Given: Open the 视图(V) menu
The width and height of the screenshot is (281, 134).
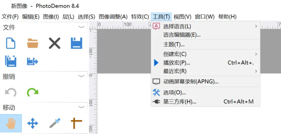Looking at the screenshot, I should click(x=183, y=17).
